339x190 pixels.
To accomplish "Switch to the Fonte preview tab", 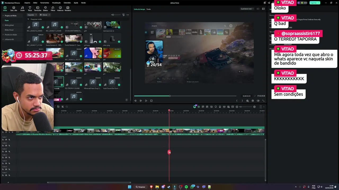I will coord(149,9).
